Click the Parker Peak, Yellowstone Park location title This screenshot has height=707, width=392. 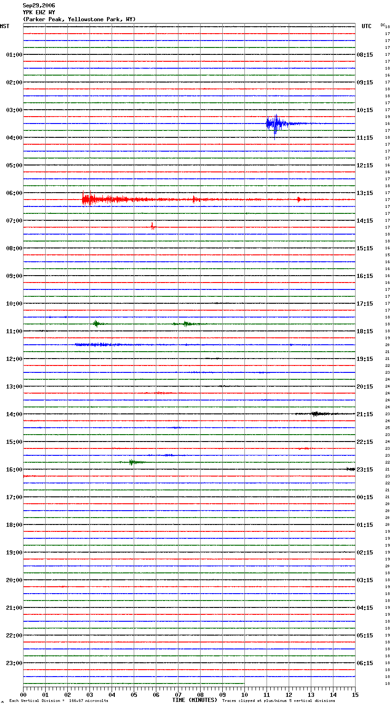pos(79,19)
